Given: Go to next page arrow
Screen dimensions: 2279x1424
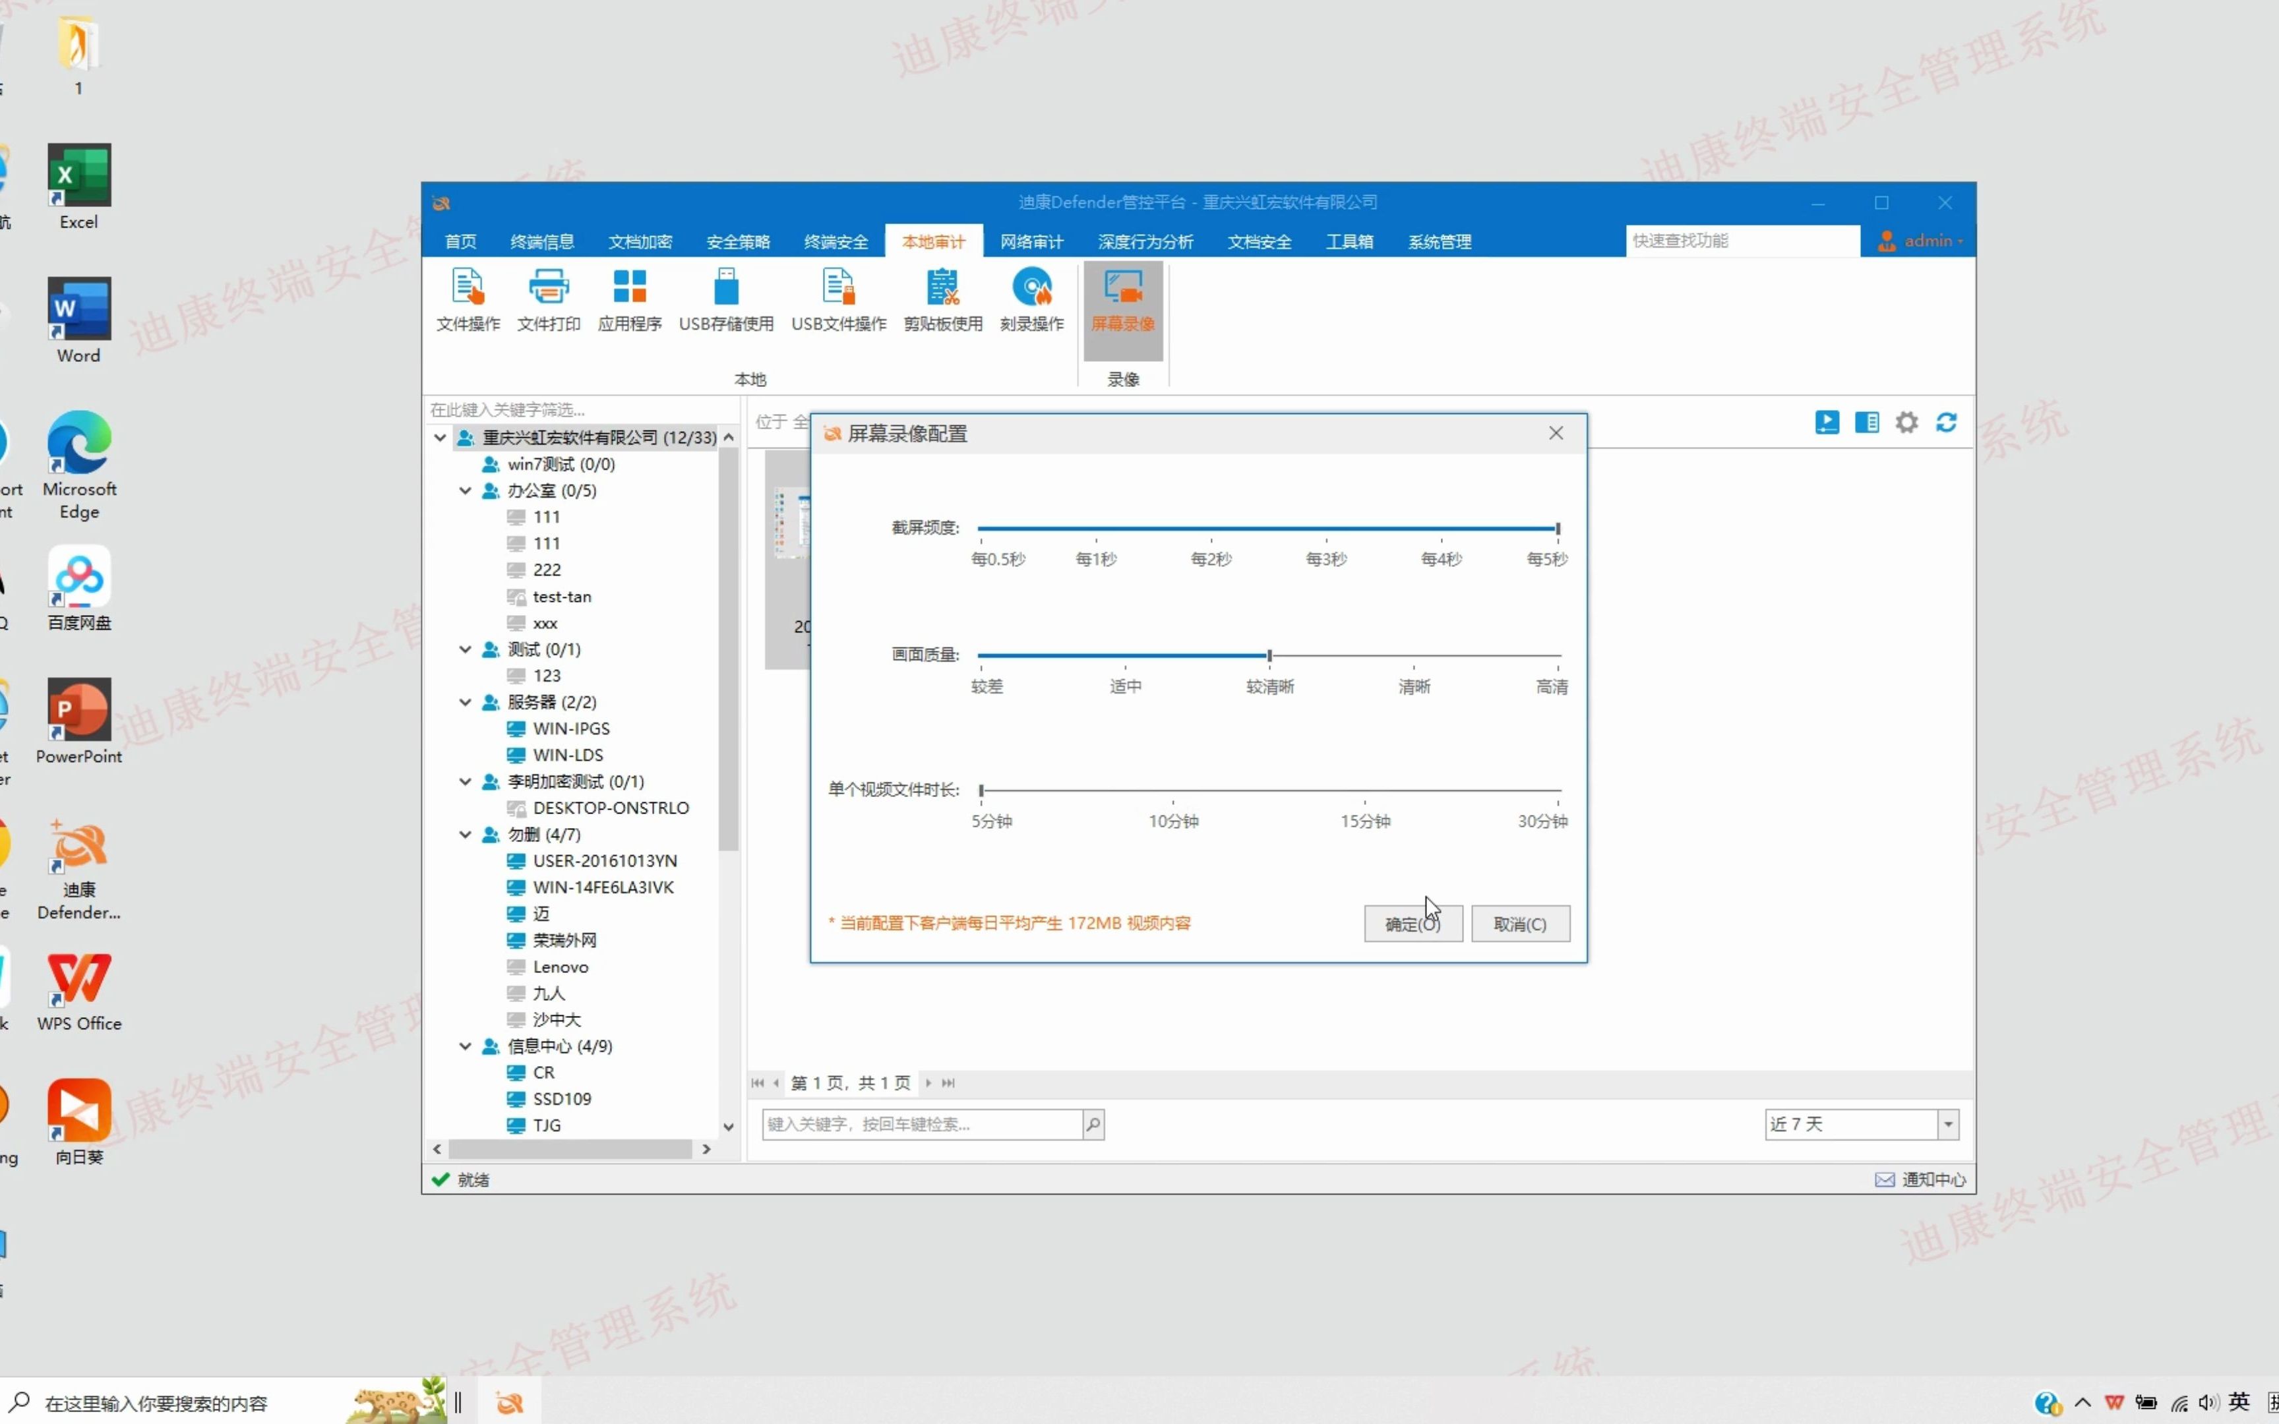Looking at the screenshot, I should [928, 1083].
